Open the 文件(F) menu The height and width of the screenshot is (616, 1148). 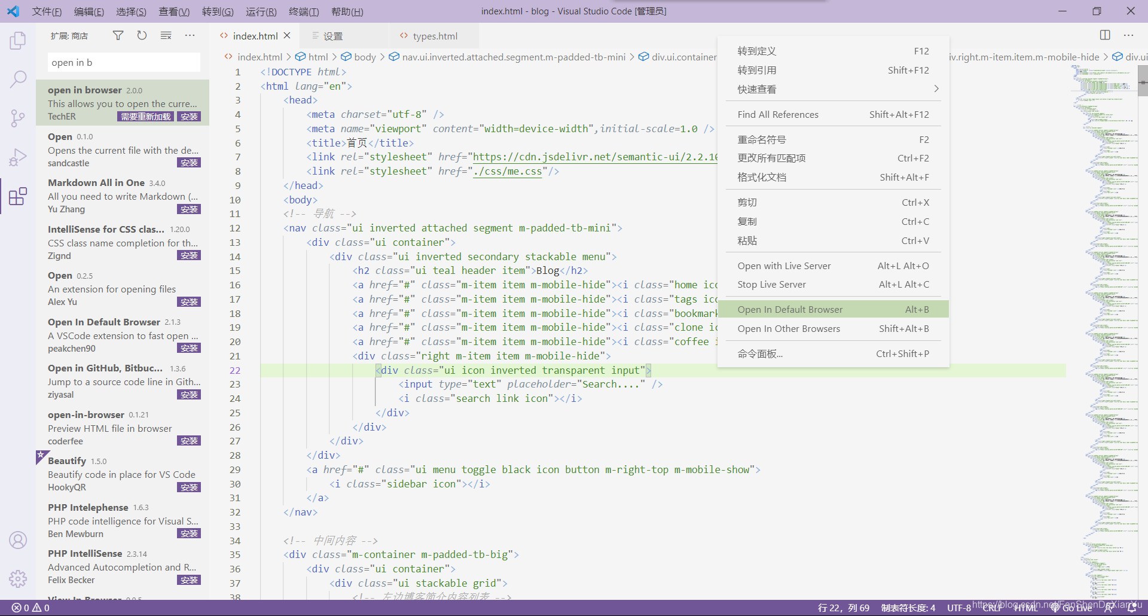[x=47, y=11]
